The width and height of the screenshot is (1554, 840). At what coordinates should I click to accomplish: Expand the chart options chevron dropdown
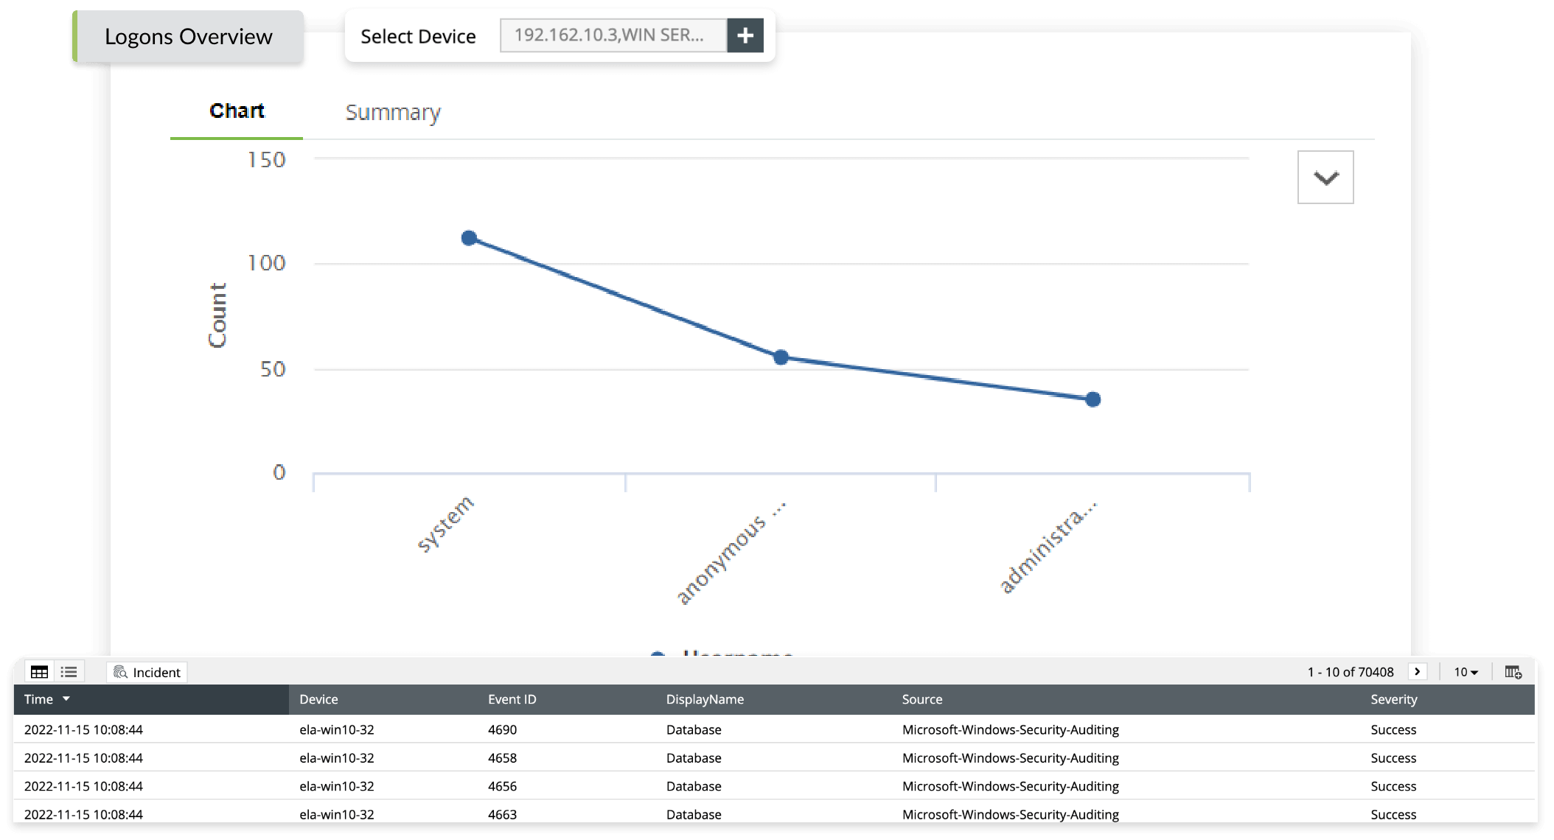1325,178
